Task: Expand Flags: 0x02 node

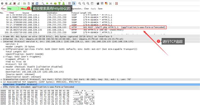Action: (x=4, y=57)
